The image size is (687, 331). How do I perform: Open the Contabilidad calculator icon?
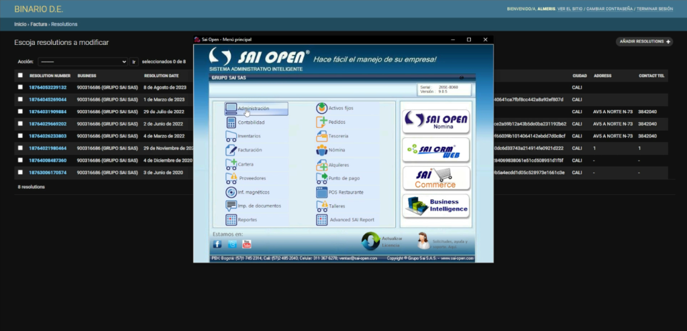tap(231, 122)
